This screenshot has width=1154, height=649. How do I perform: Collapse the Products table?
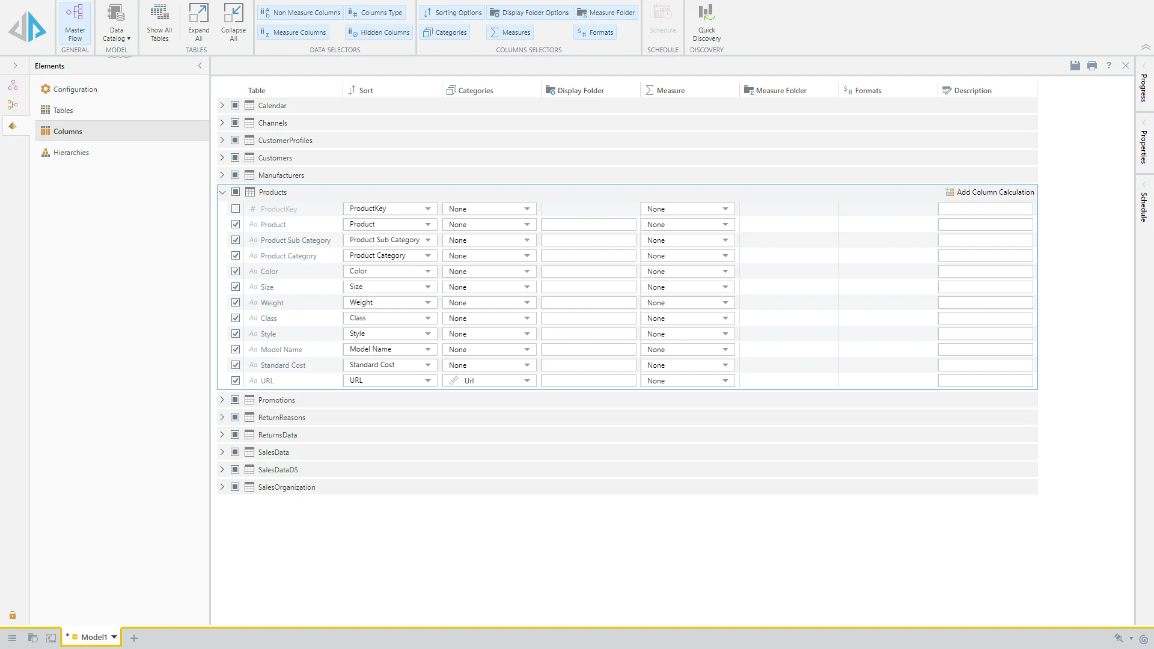click(222, 192)
